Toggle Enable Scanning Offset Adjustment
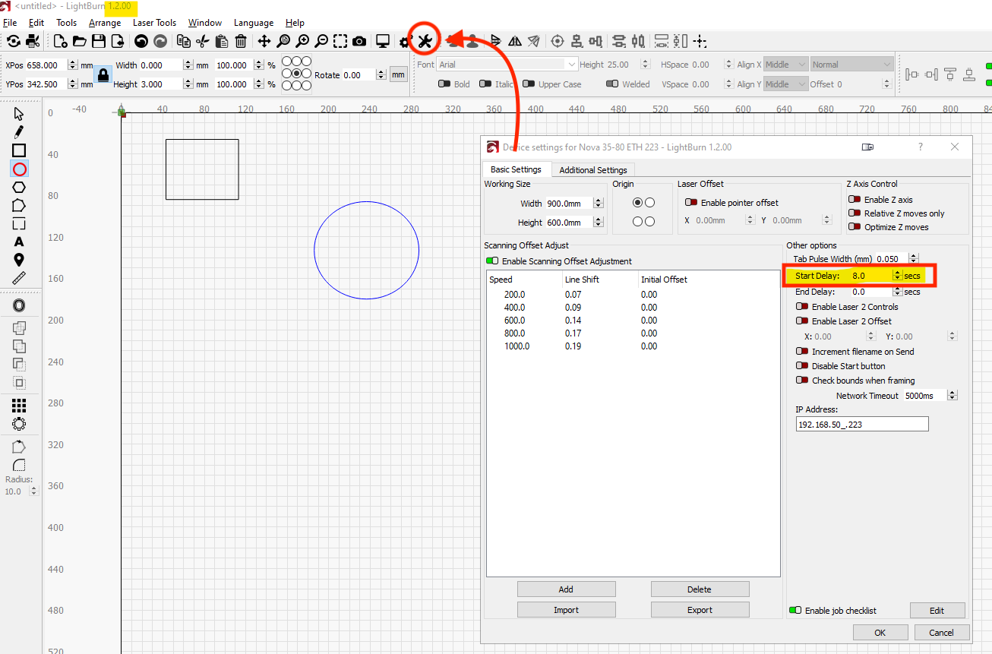 click(494, 261)
